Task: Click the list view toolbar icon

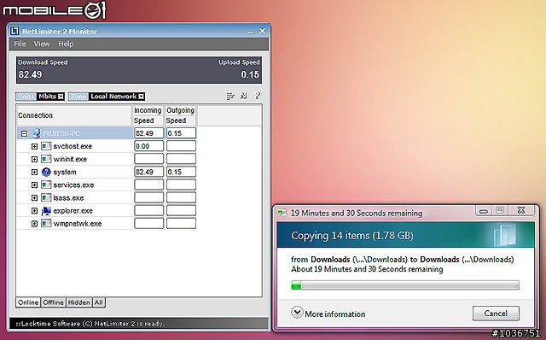Action: (x=229, y=96)
